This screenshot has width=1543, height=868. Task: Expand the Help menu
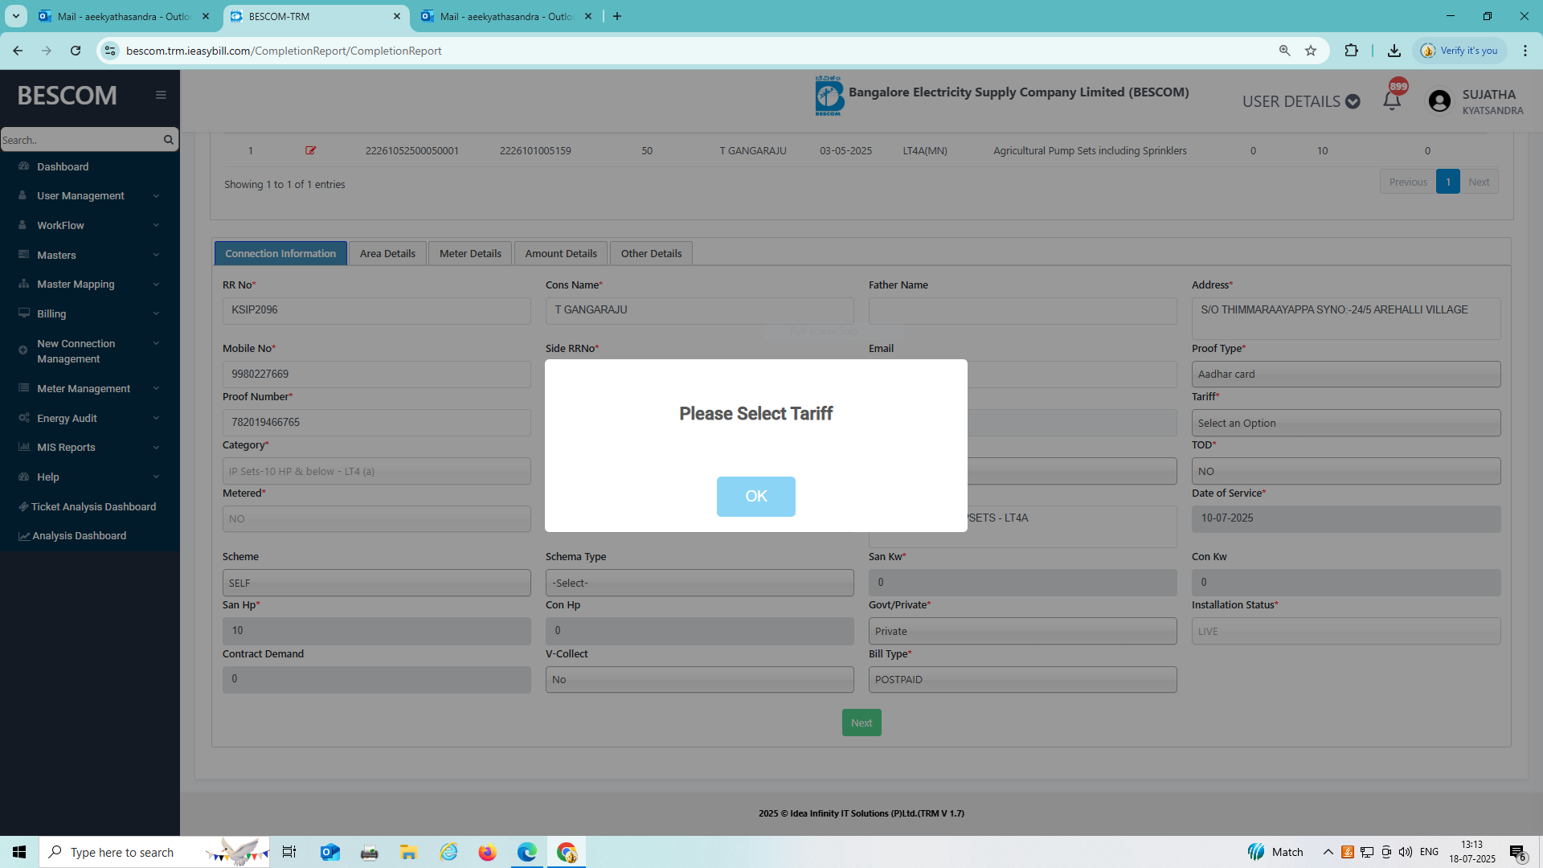pyautogui.click(x=89, y=477)
